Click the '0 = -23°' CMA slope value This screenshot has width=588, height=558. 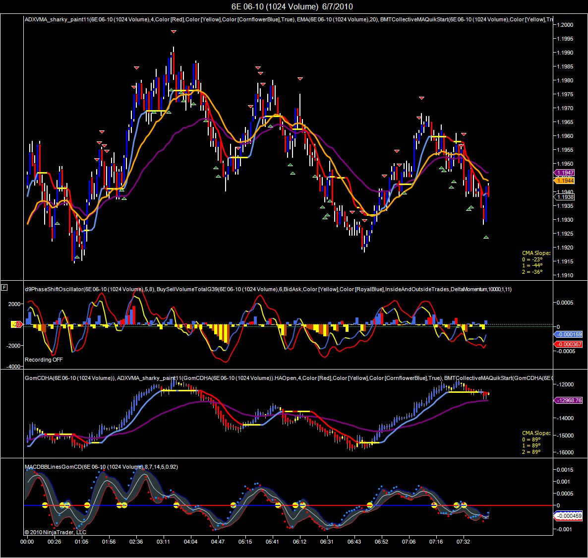pyautogui.click(x=532, y=259)
